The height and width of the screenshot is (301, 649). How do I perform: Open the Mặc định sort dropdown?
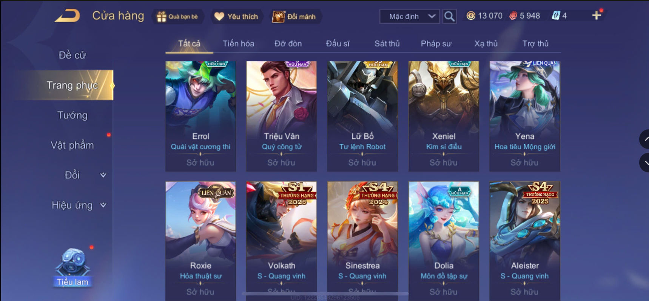pos(410,17)
